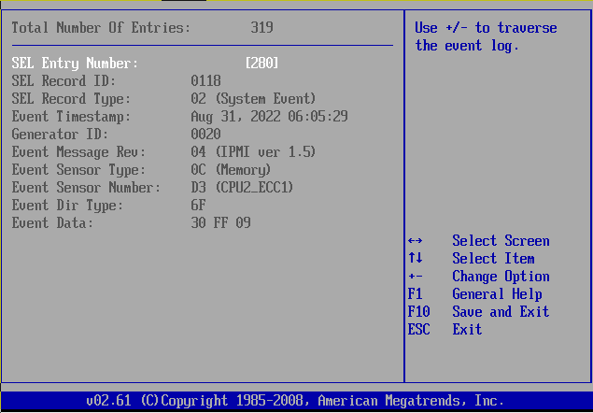Click the Event Sensor Number CPU2_ECC1 value
This screenshot has height=413, width=593.
click(242, 188)
